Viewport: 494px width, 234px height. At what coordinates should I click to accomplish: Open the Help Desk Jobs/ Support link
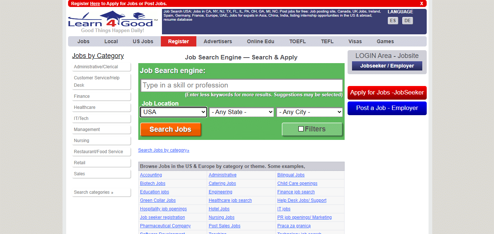[x=302, y=200]
